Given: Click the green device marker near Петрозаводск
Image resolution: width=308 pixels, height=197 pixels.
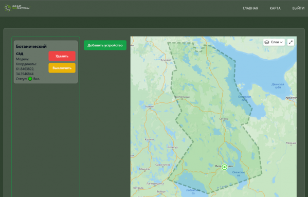Looking at the screenshot, I should (224, 167).
